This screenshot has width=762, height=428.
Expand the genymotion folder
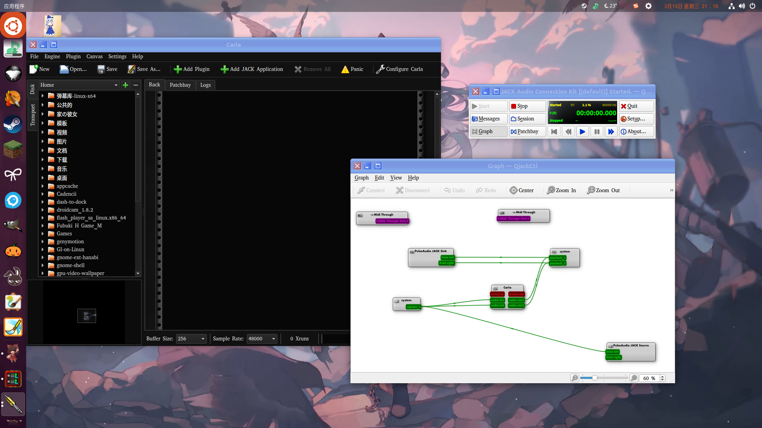click(42, 242)
